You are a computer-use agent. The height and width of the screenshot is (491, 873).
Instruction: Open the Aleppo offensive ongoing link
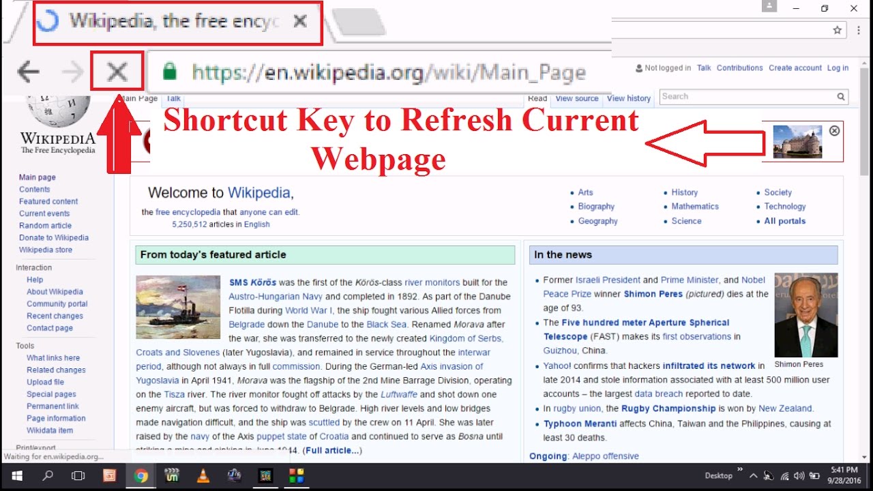[606, 456]
